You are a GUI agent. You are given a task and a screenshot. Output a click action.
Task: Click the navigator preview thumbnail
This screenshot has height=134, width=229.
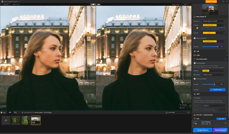tap(210, 9)
